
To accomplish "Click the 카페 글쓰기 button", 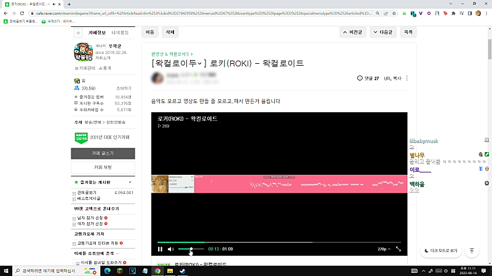I will (x=103, y=153).
